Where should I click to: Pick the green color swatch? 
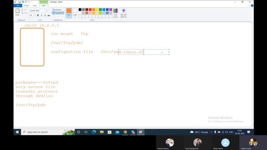coord(101,10)
